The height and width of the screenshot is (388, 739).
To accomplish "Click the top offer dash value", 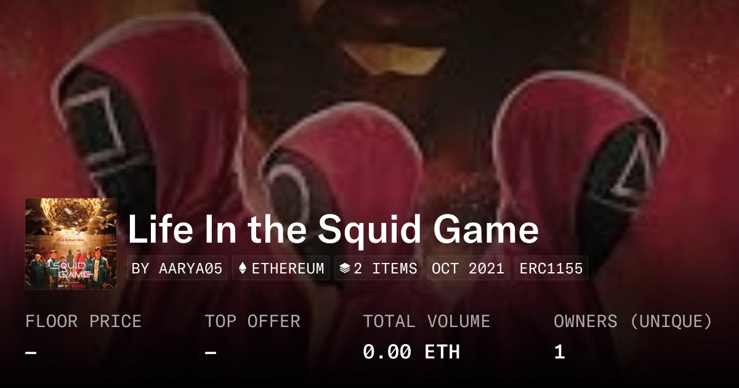I will (211, 353).
